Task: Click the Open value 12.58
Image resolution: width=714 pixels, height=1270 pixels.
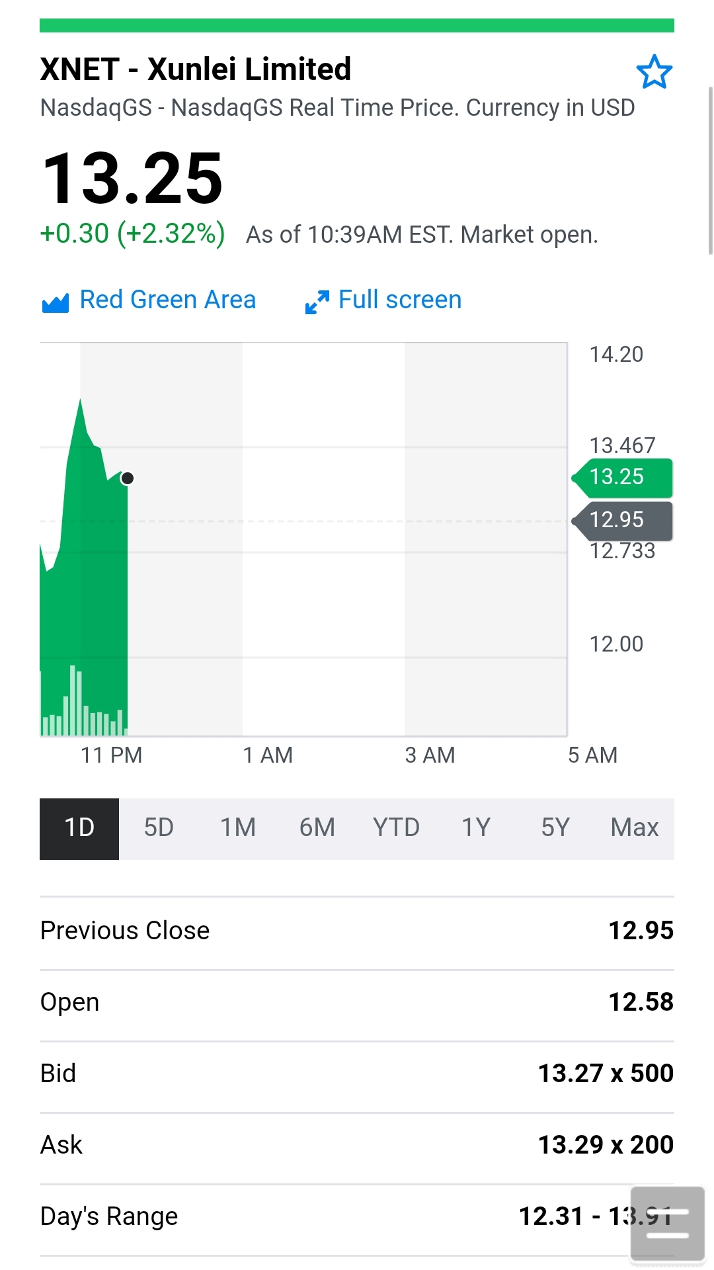Action: click(x=641, y=1002)
